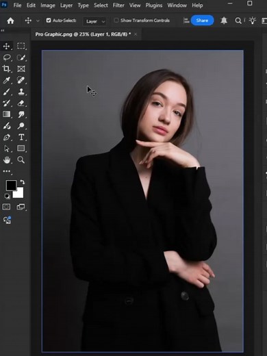Open the View menu

[x=135, y=5]
